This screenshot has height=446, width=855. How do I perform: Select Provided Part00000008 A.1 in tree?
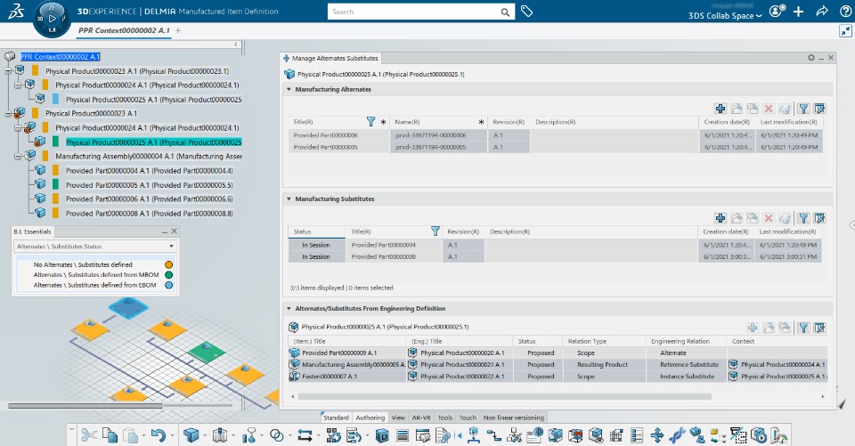[149, 213]
